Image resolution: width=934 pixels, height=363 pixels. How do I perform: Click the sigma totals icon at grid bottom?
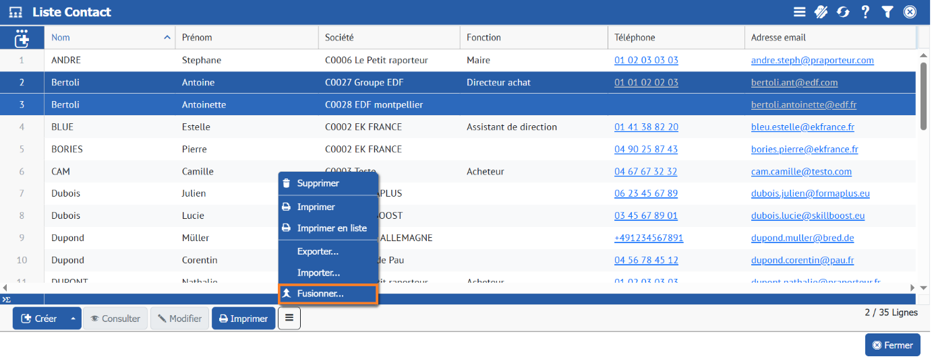click(6, 300)
